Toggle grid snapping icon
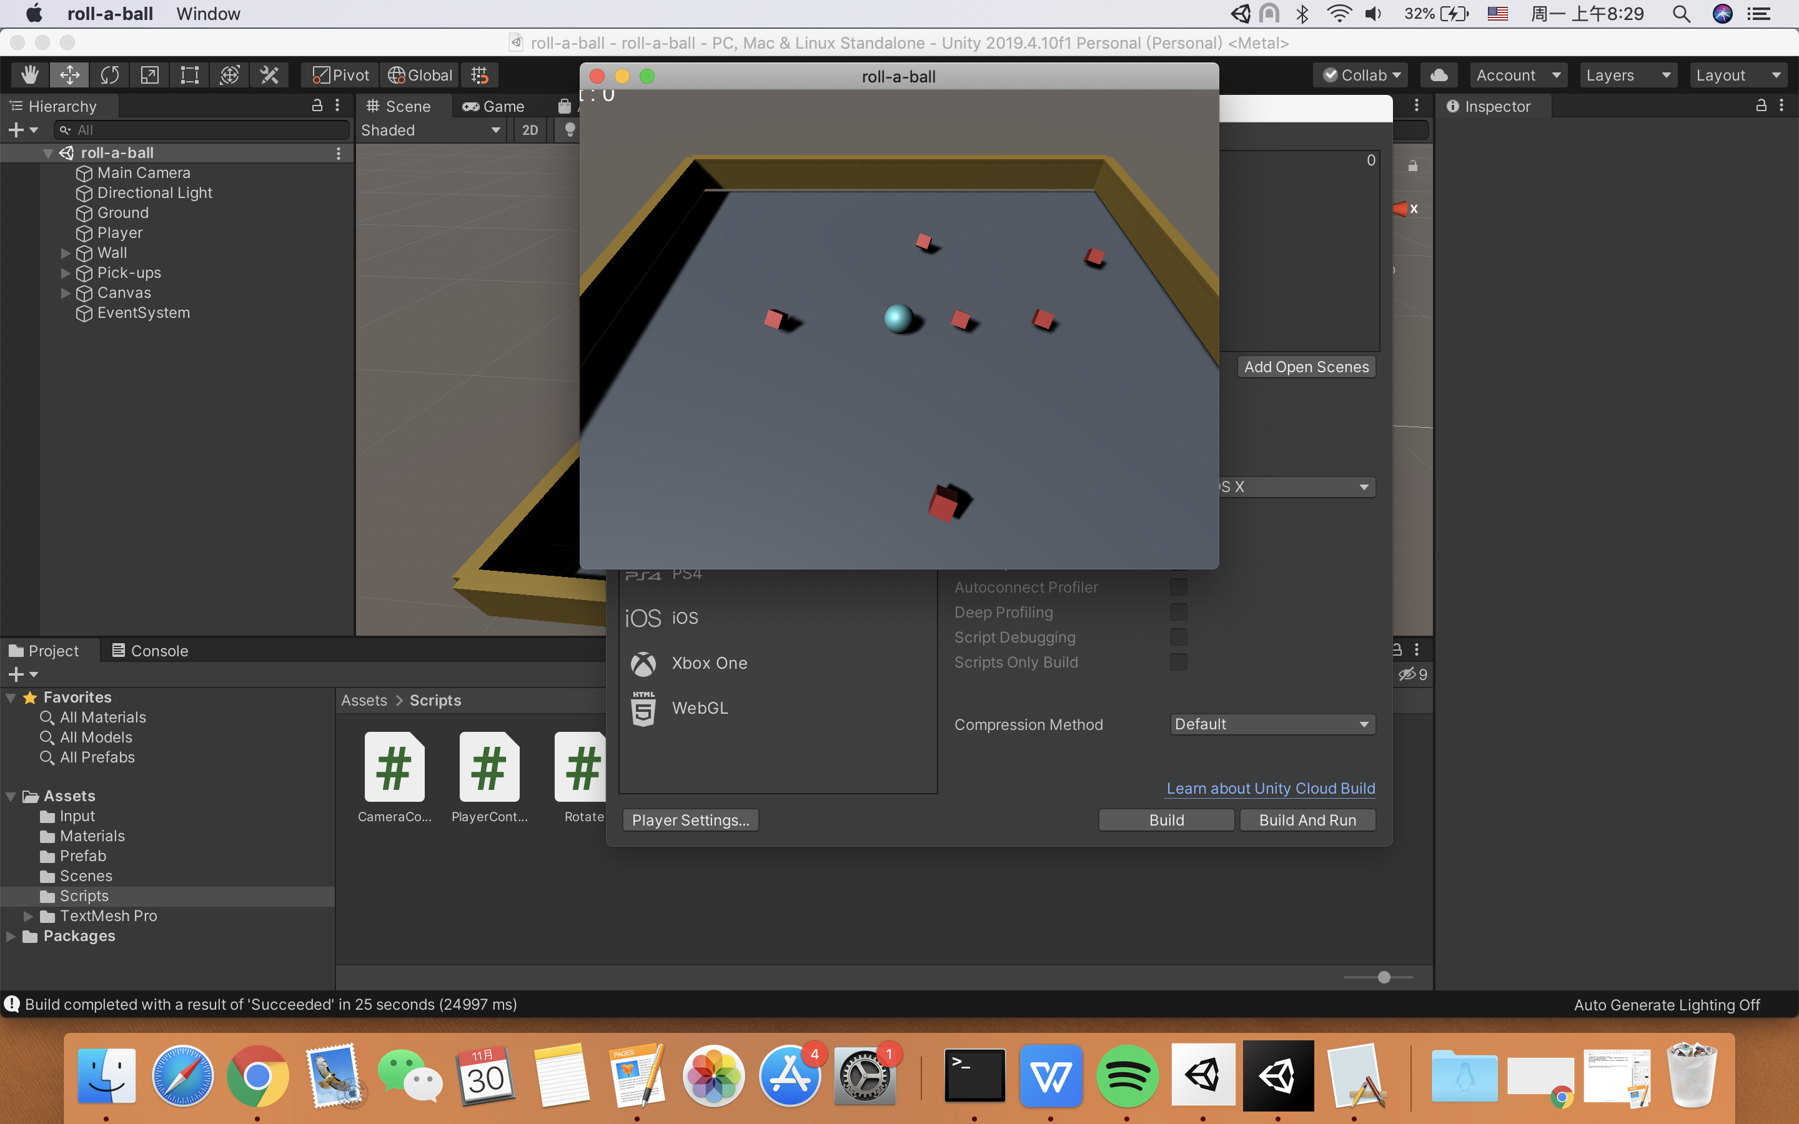1799x1124 pixels. point(480,75)
